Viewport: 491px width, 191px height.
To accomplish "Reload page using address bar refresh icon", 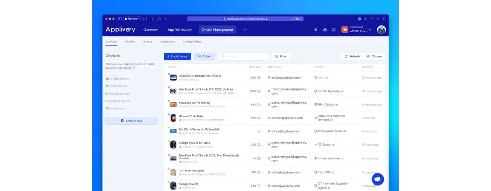I will (x=293, y=19).
